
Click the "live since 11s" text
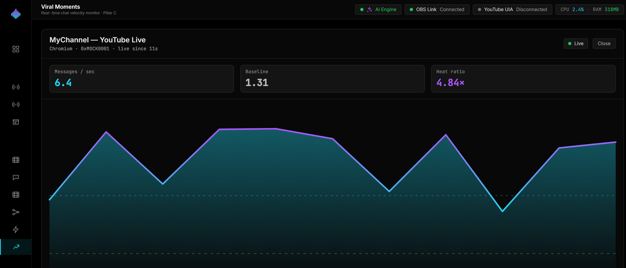pos(138,49)
